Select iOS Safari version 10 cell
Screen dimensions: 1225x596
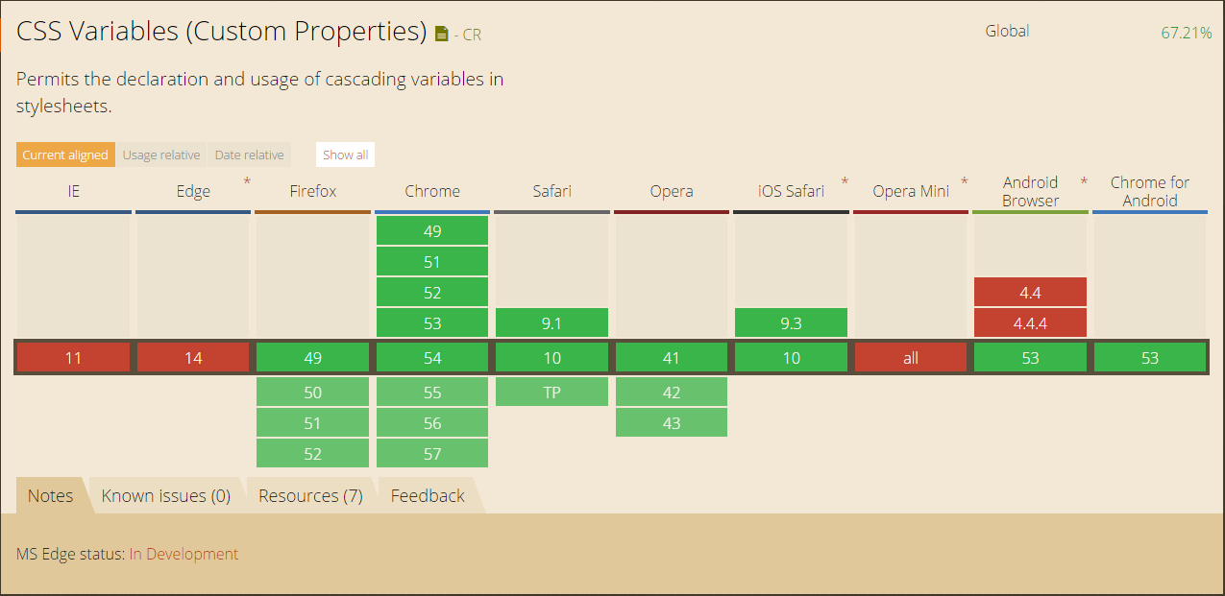(x=792, y=358)
